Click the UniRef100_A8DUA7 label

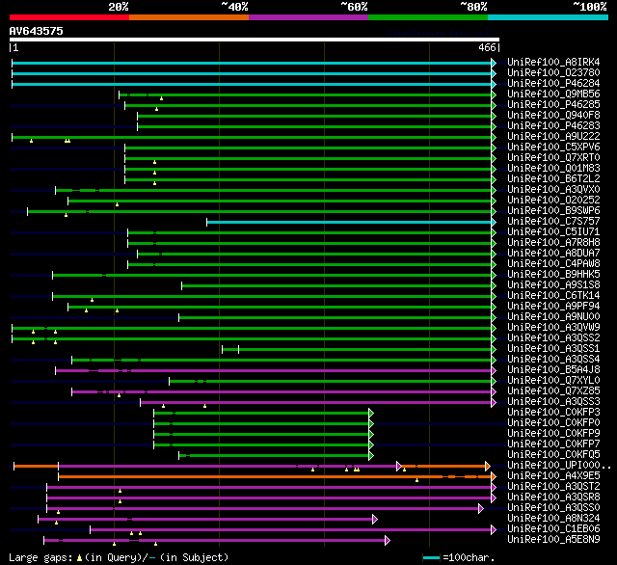click(x=553, y=254)
